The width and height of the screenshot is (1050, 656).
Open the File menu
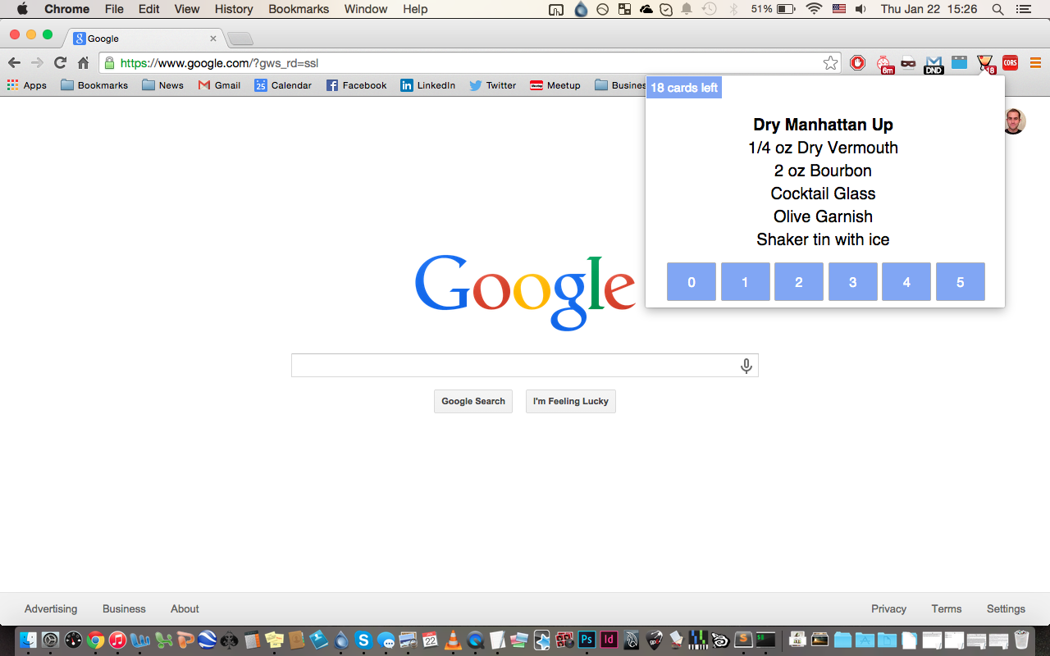coord(114,9)
